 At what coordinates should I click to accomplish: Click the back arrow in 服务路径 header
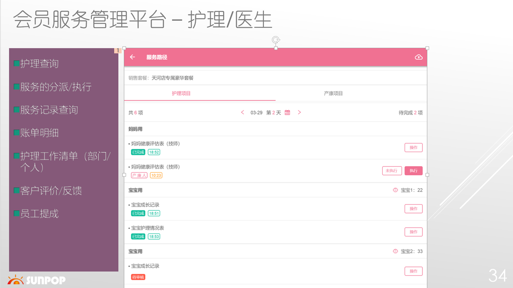pos(132,57)
